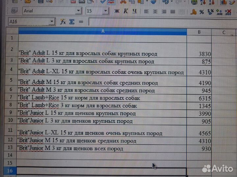237x177 pixels.
Task: Apply standard number format
Action: pos(210,12)
